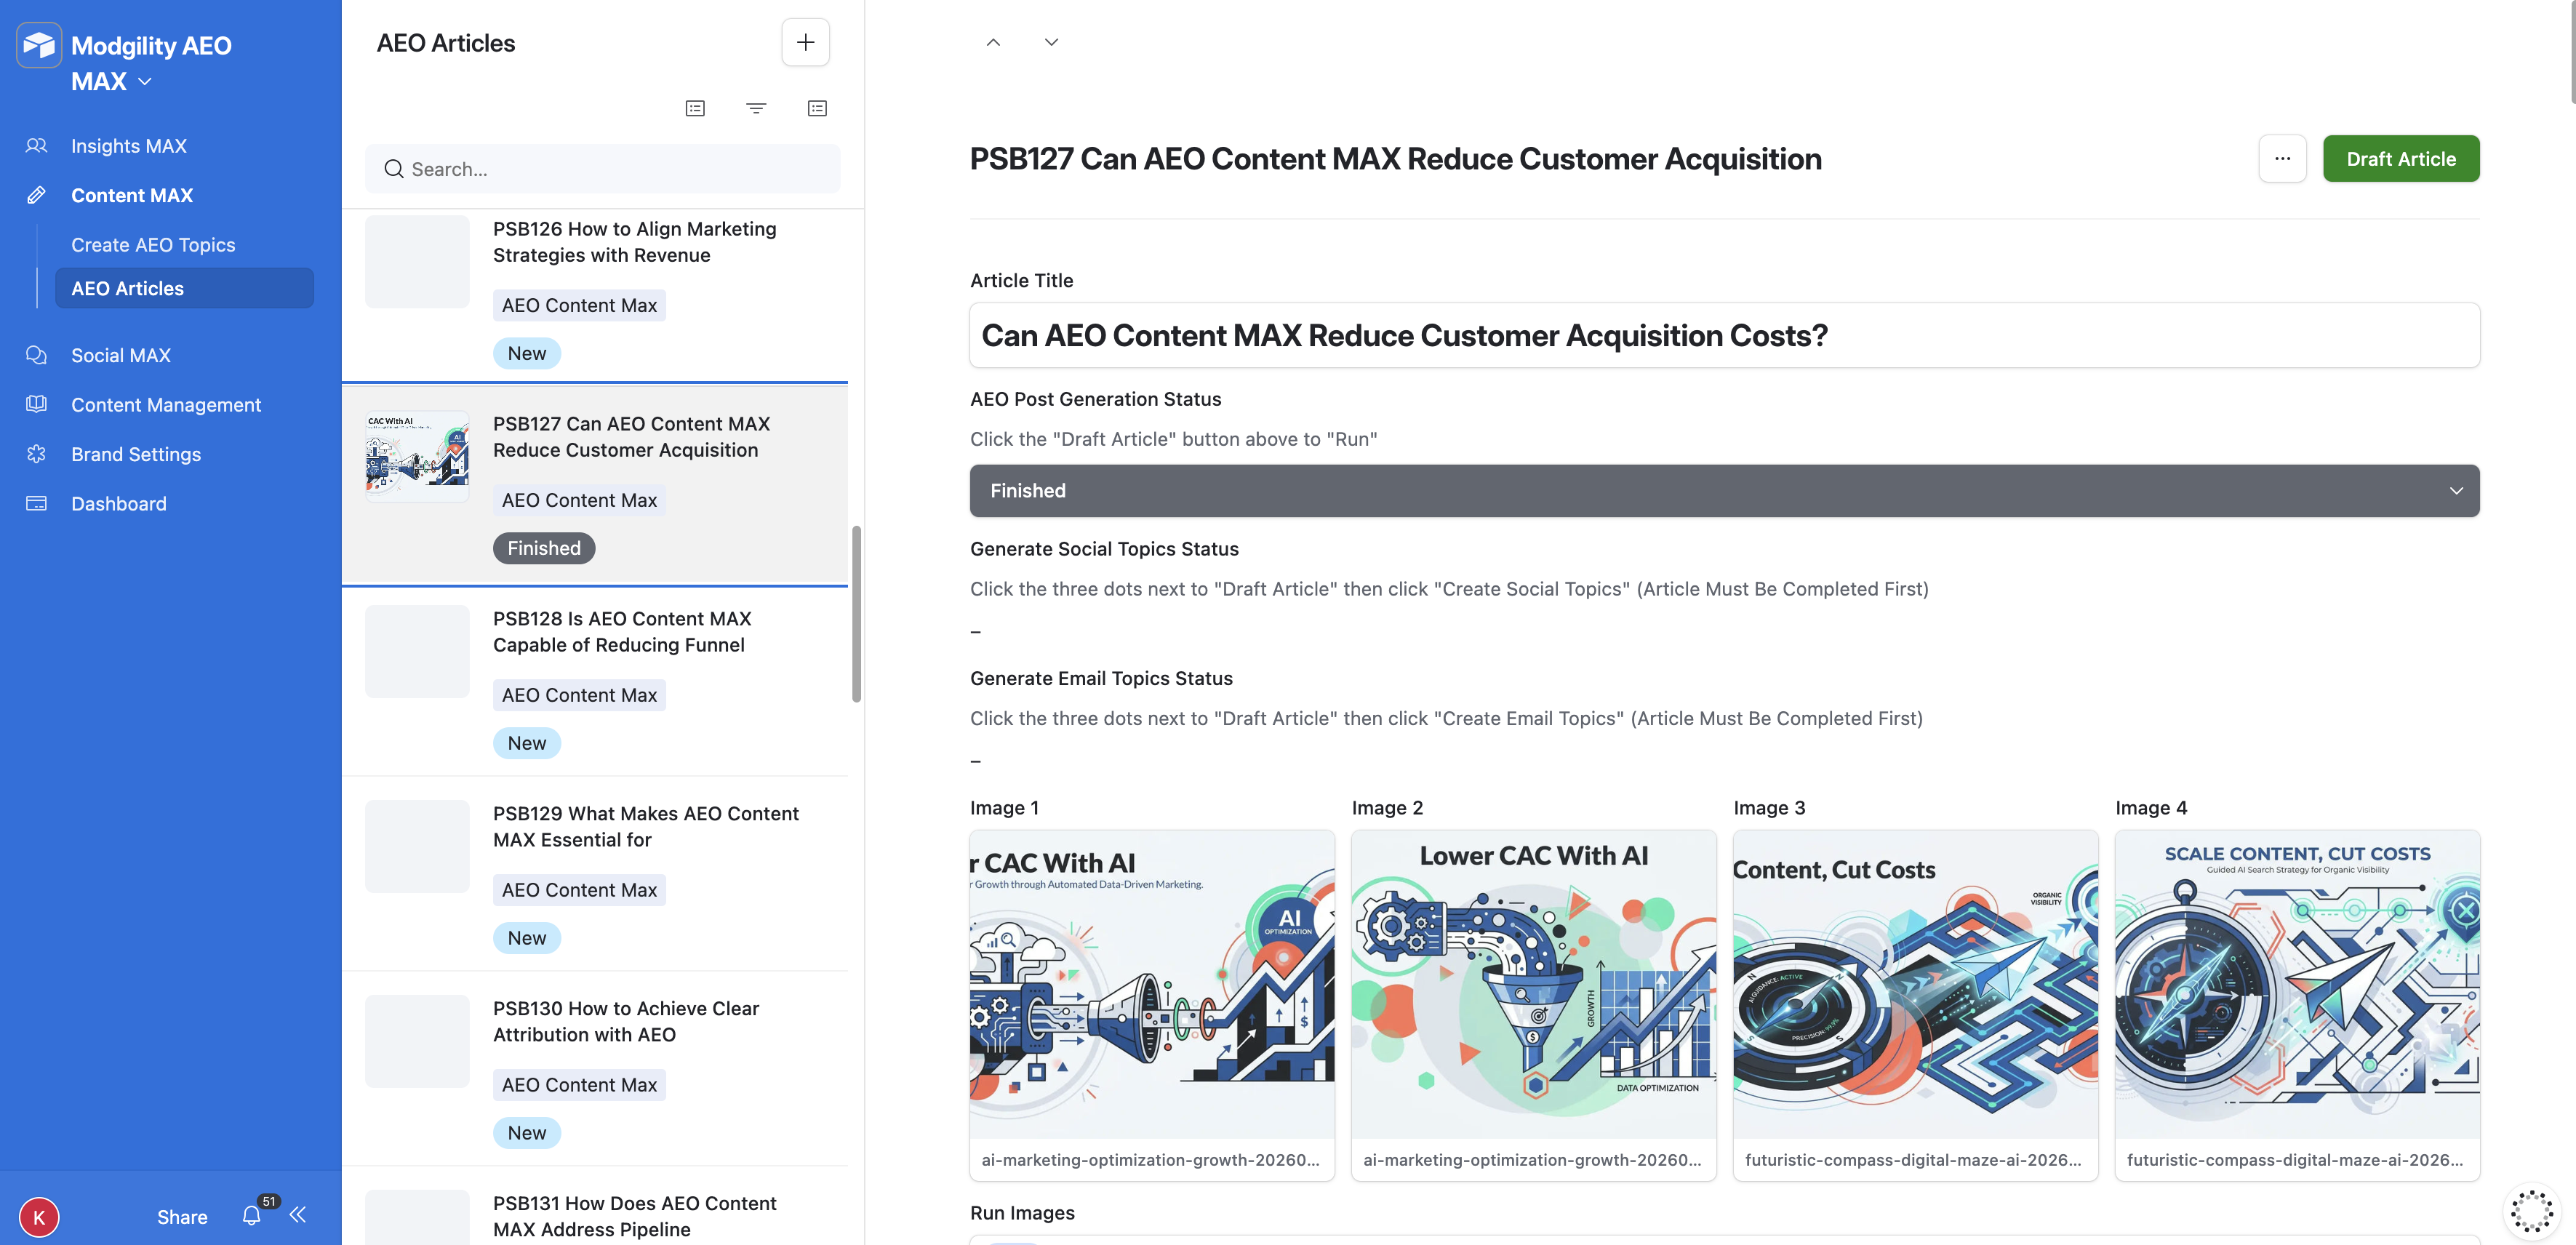Click the Social MAX chat bubbles icon

coord(37,355)
